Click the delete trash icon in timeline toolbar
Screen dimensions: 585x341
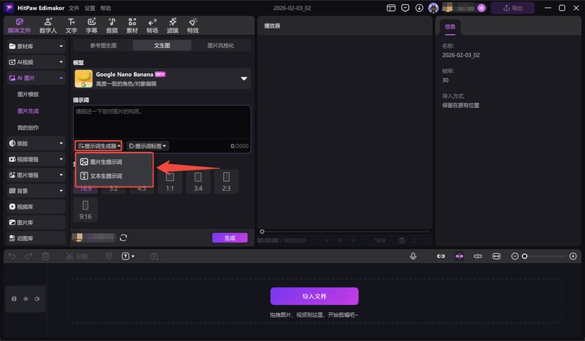pyautogui.click(x=45, y=256)
